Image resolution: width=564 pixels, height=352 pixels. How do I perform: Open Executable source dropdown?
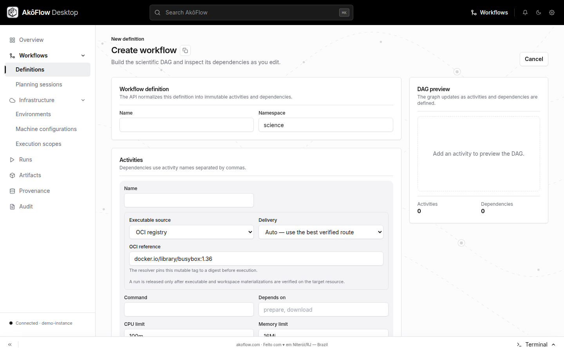click(192, 232)
